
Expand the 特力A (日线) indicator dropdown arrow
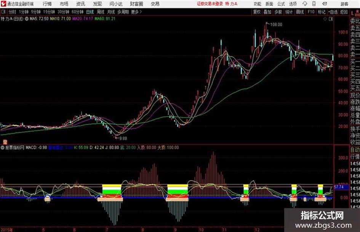coord(27,19)
